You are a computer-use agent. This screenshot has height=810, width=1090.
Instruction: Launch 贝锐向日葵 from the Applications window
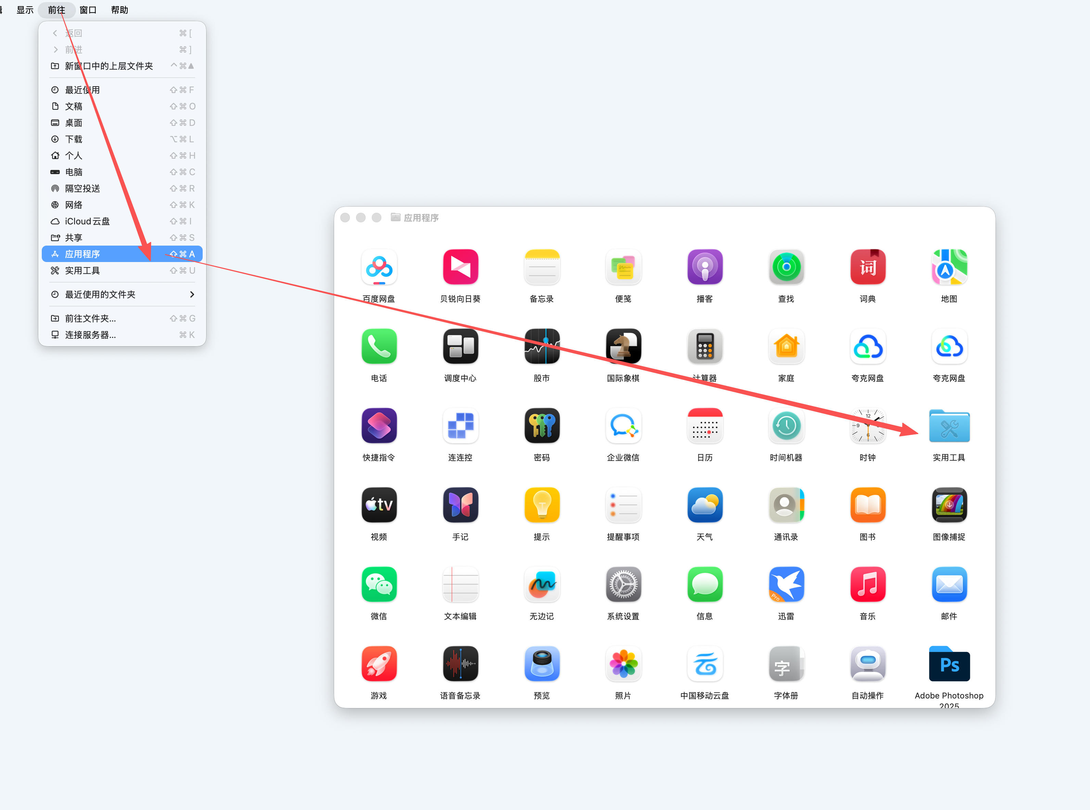[460, 267]
